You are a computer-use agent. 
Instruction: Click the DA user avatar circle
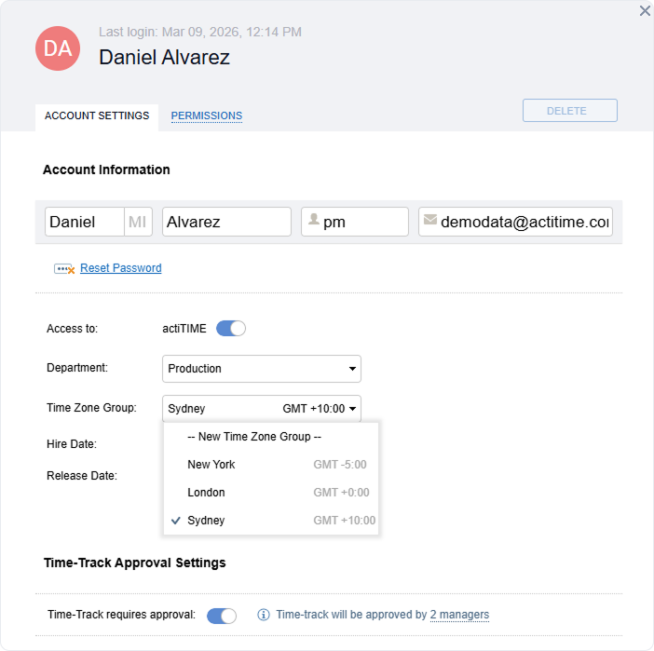pos(58,48)
